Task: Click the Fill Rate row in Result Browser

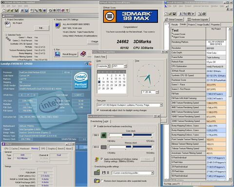Action: pos(198,94)
